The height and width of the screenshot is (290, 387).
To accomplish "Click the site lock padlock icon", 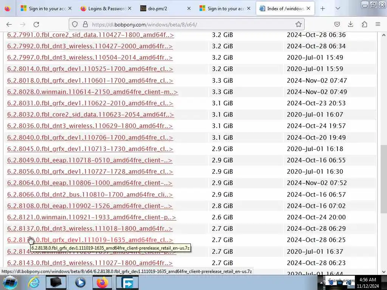I will (85, 25).
